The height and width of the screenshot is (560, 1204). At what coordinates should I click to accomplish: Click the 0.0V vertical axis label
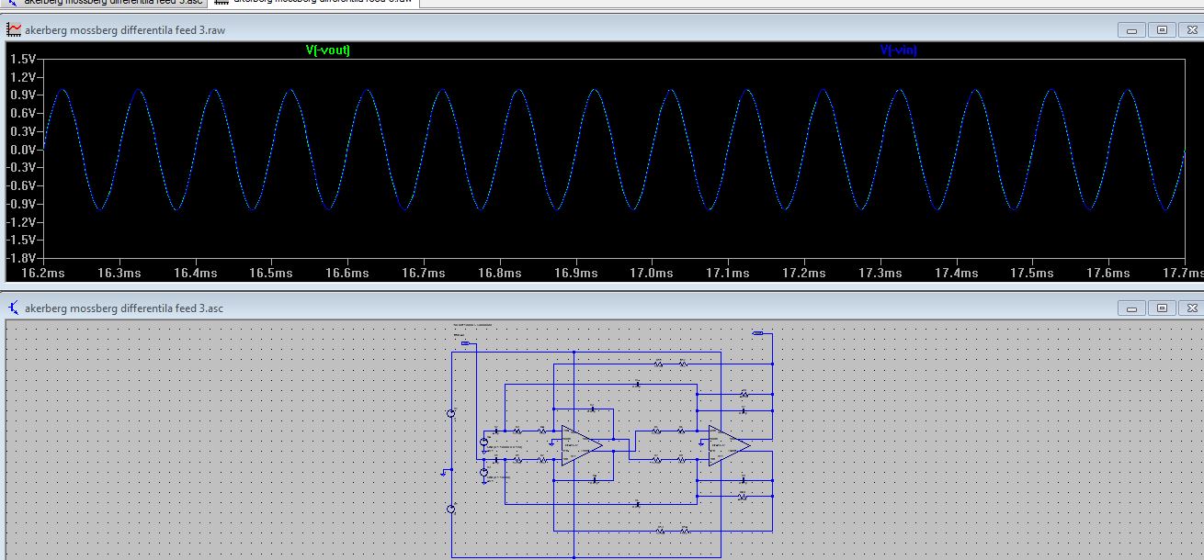coord(22,150)
